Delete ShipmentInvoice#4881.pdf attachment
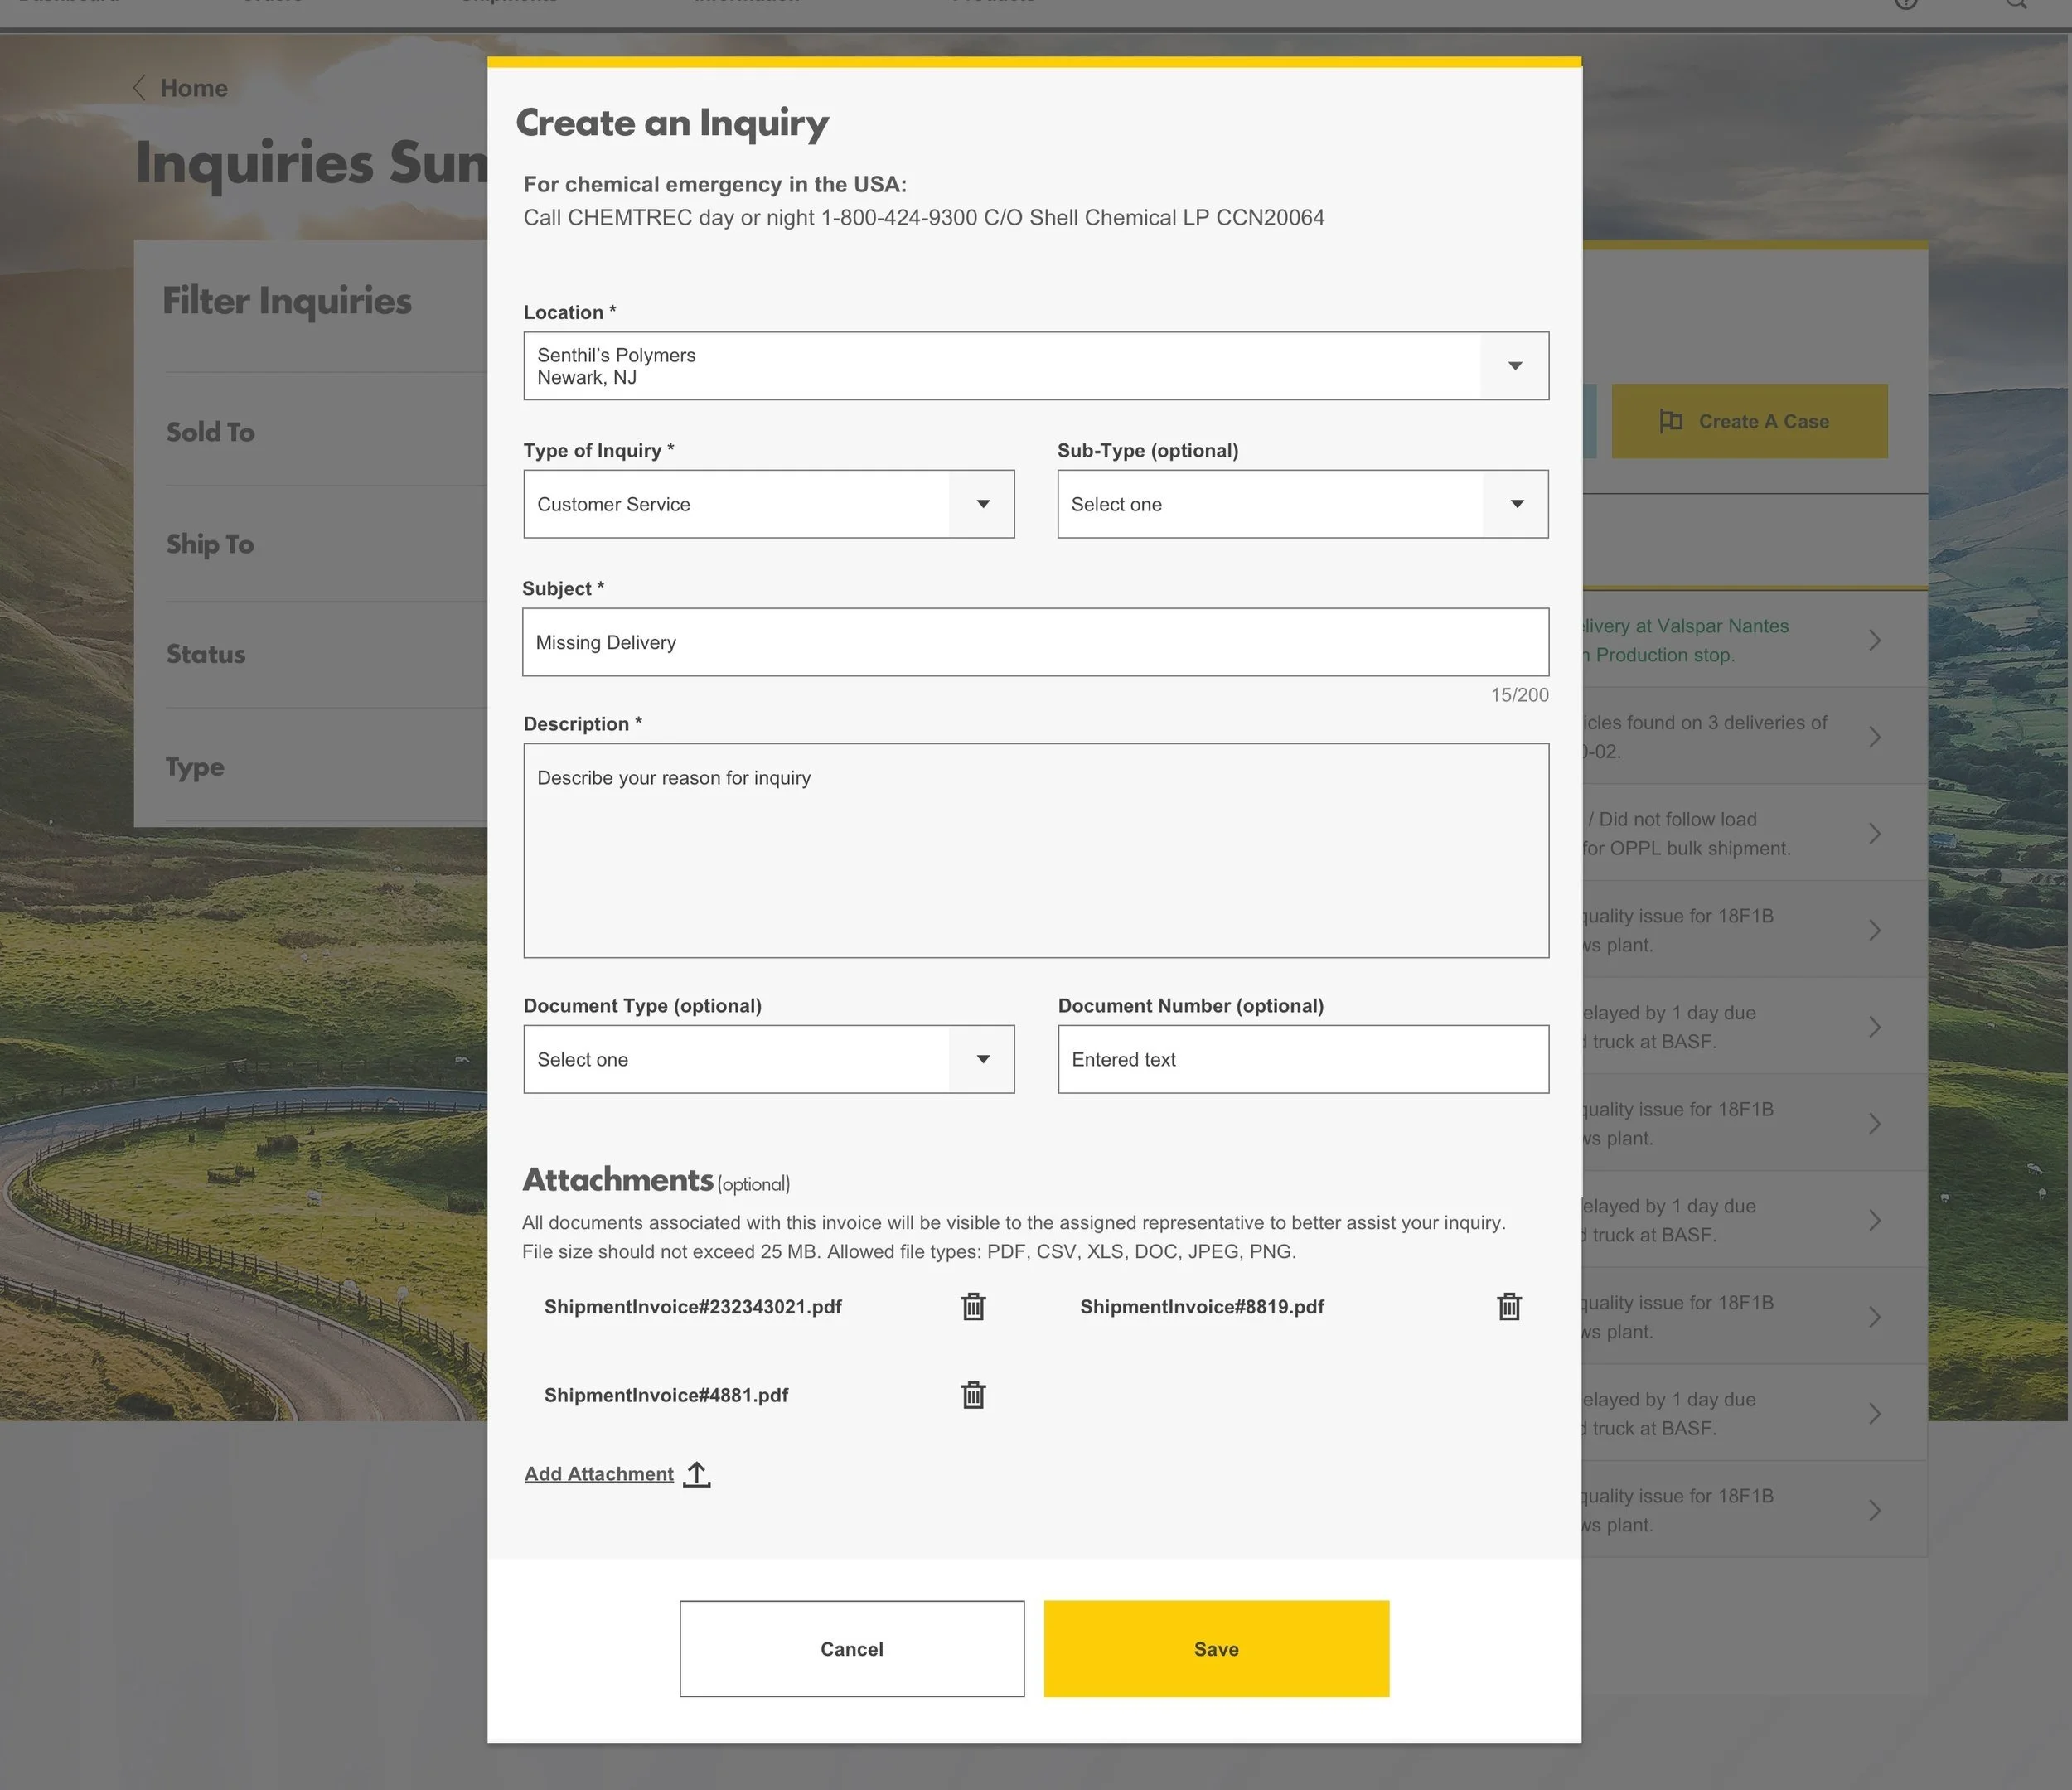Viewport: 2072px width, 1790px height. tap(973, 1395)
